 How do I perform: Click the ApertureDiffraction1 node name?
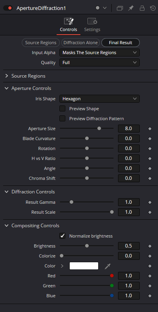click(x=41, y=8)
